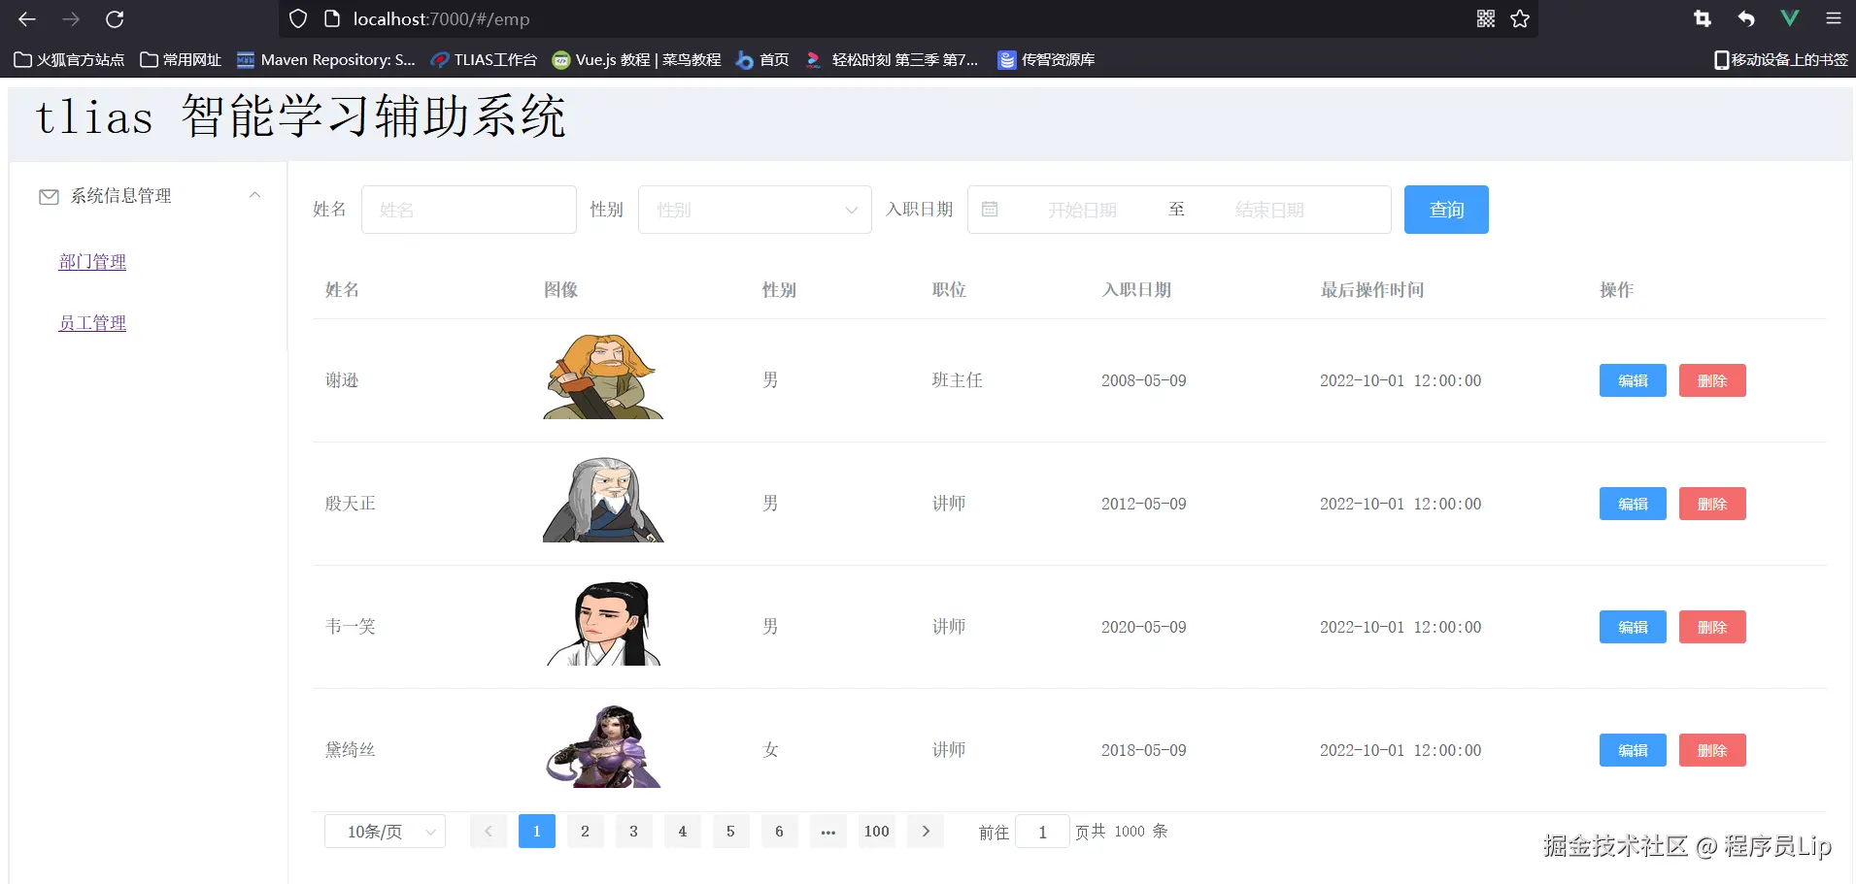Open the browser hamburger menu

[1834, 19]
